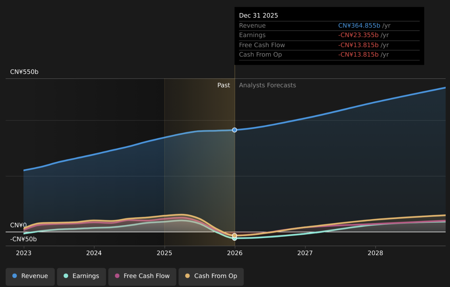Click the CN¥550b y-axis label
450x287 pixels.
pyautogui.click(x=24, y=72)
